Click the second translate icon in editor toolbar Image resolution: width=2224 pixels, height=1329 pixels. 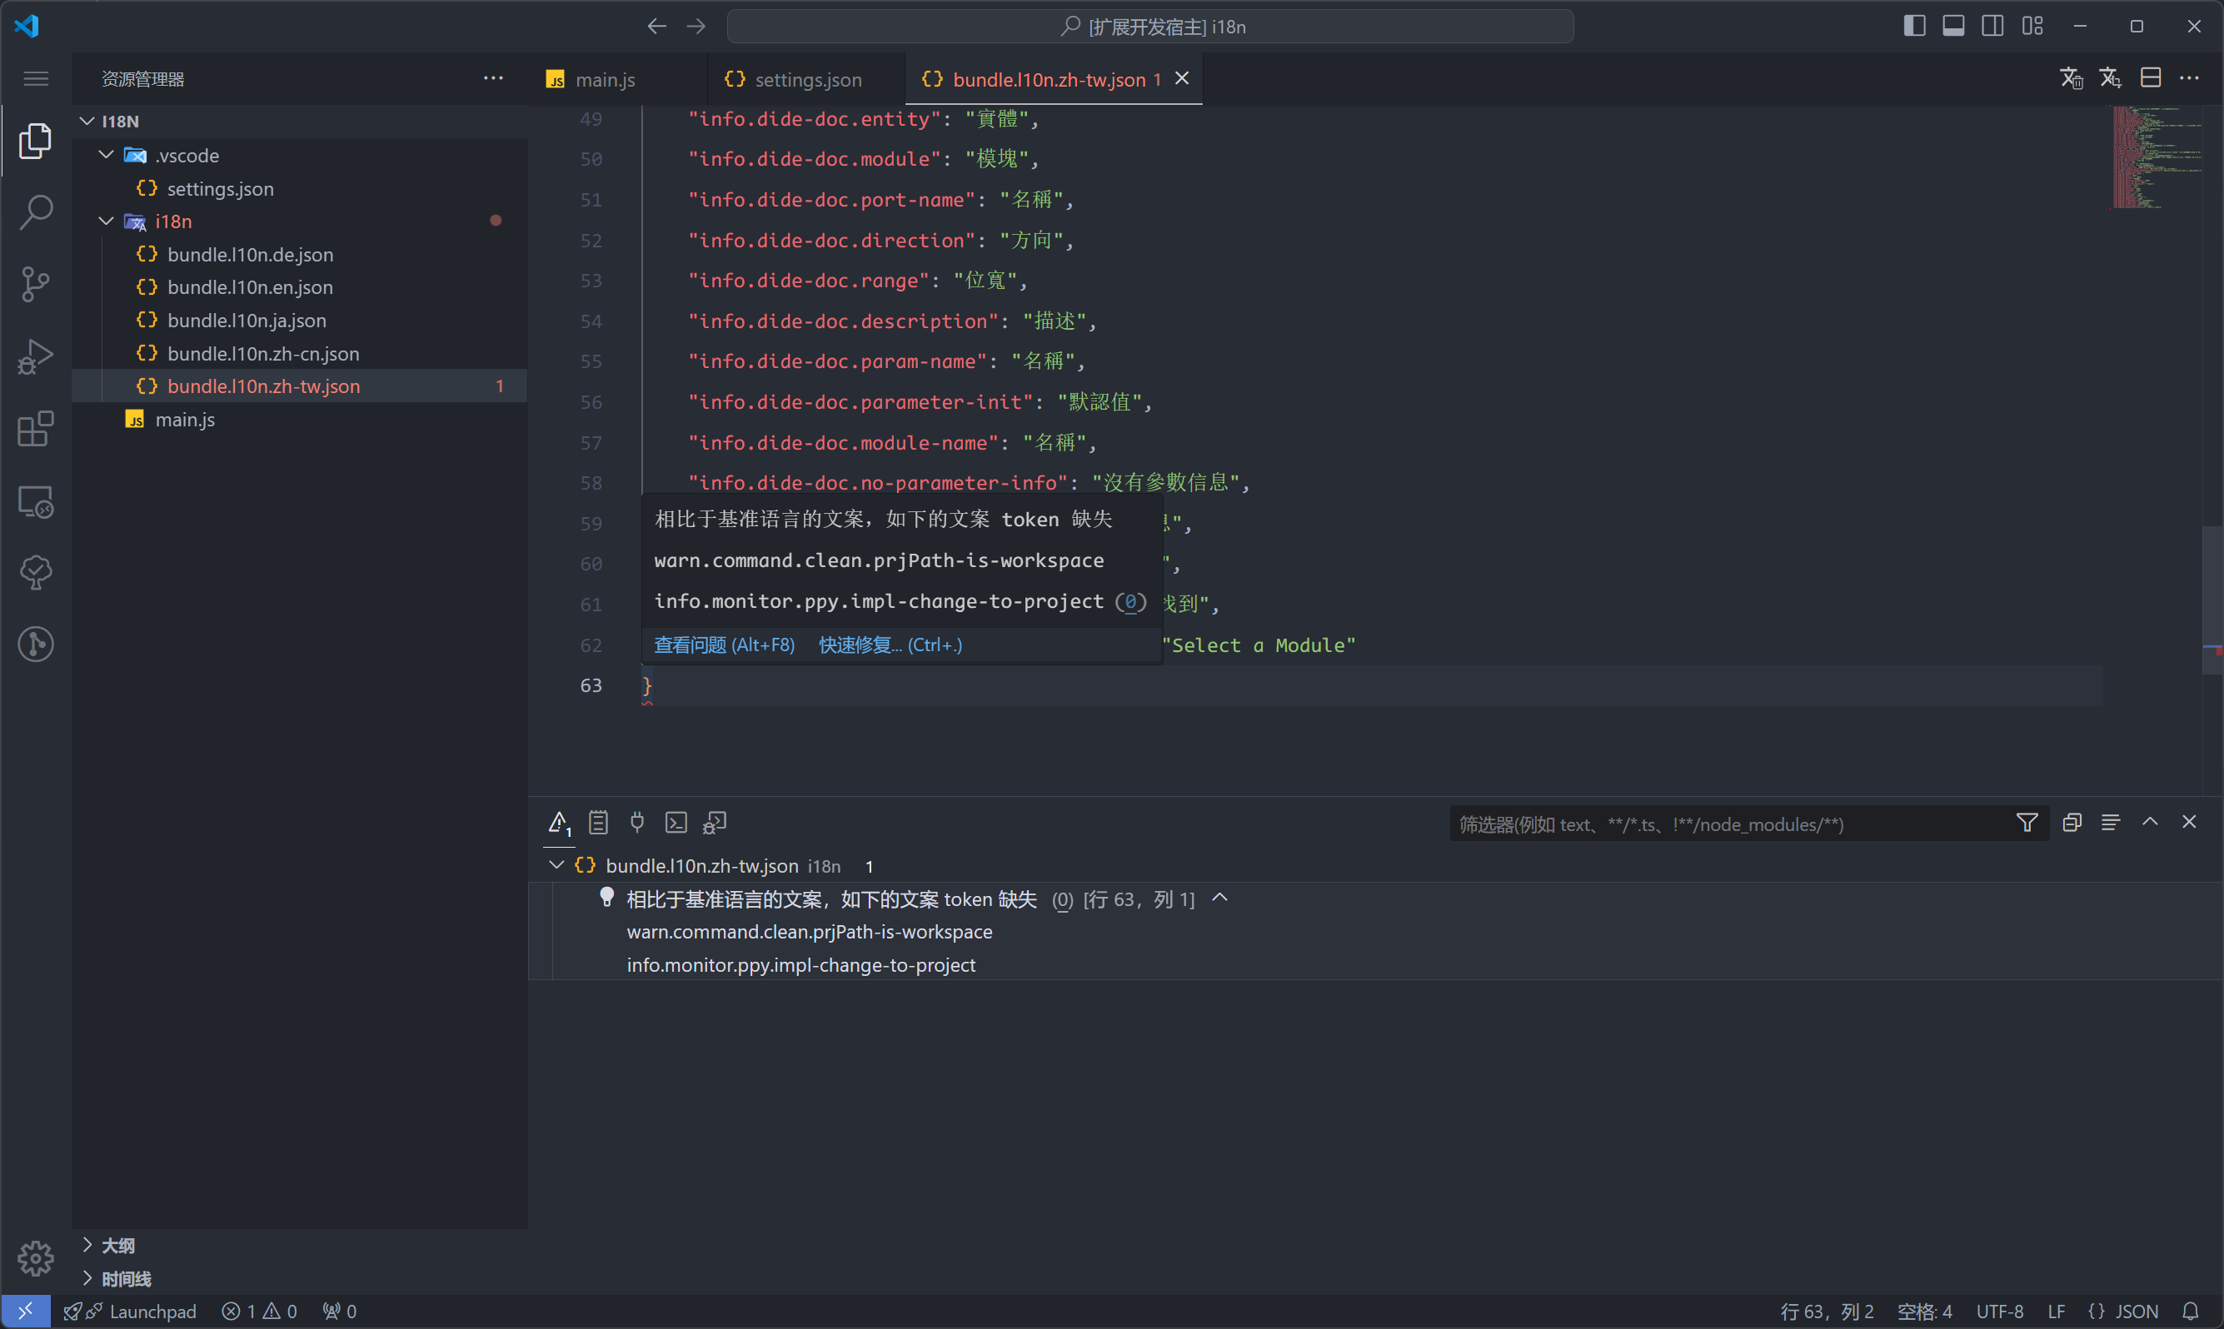2110,78
